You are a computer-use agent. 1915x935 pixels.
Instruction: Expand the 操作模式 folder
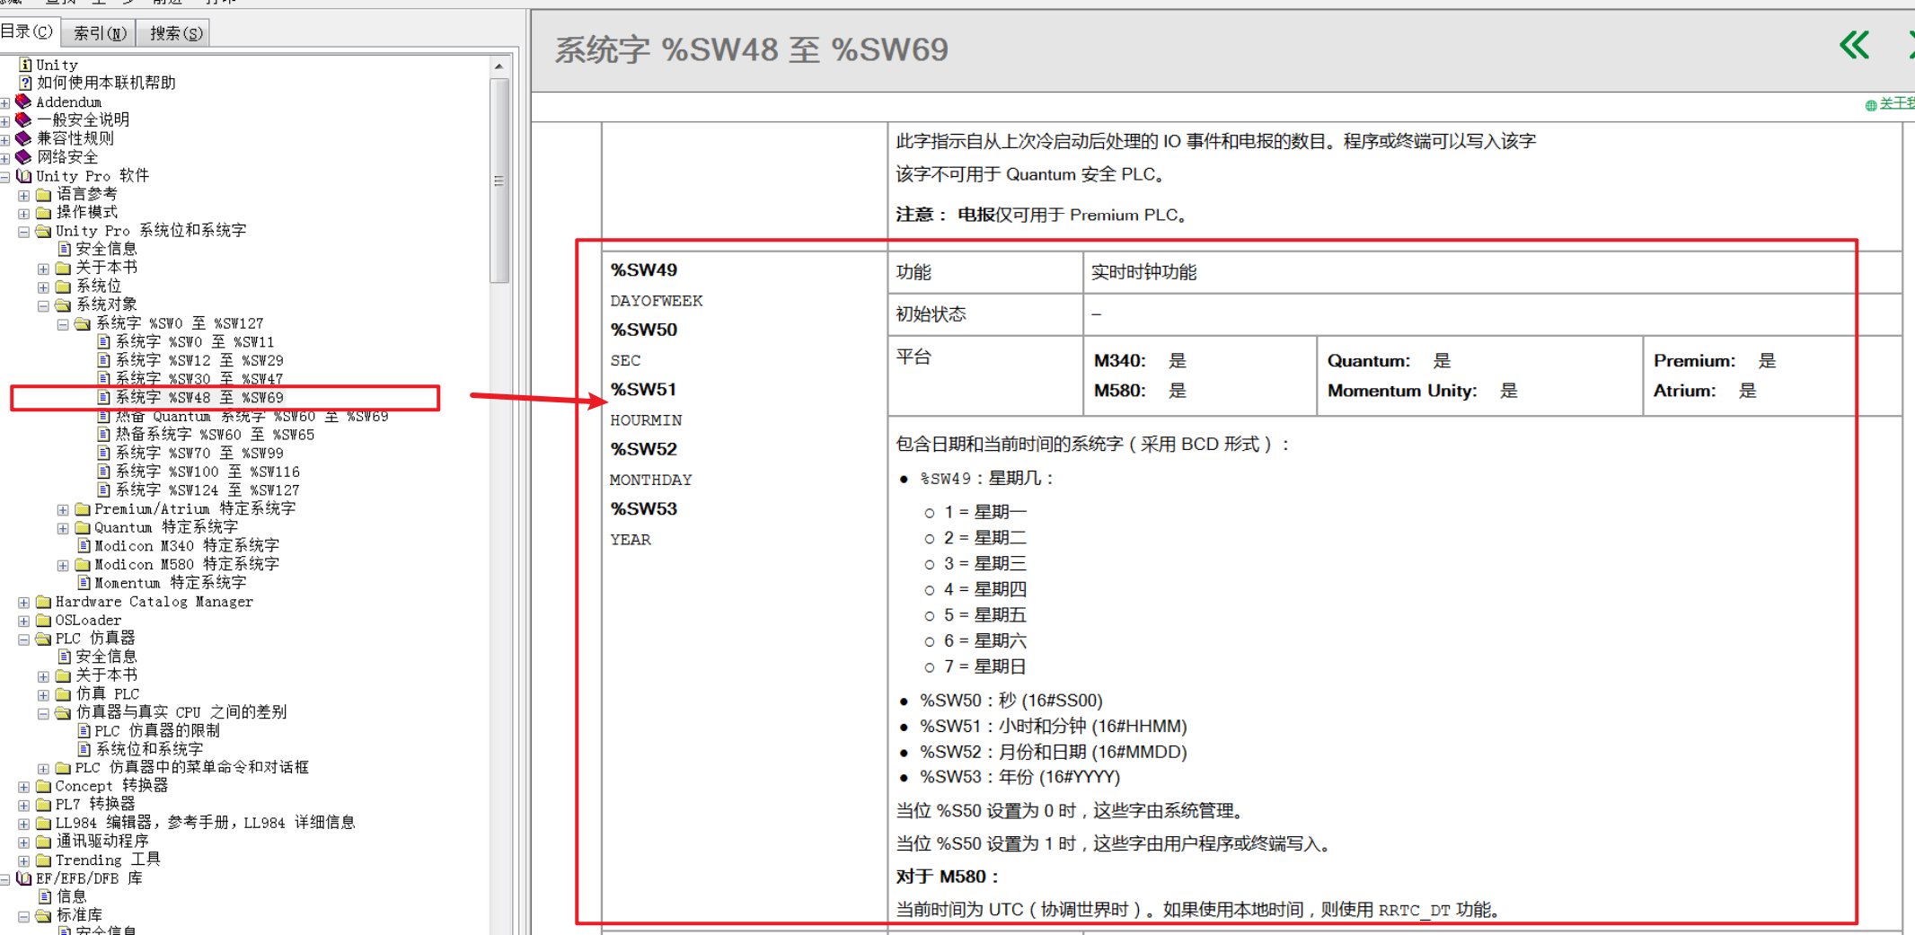pyautogui.click(x=24, y=214)
